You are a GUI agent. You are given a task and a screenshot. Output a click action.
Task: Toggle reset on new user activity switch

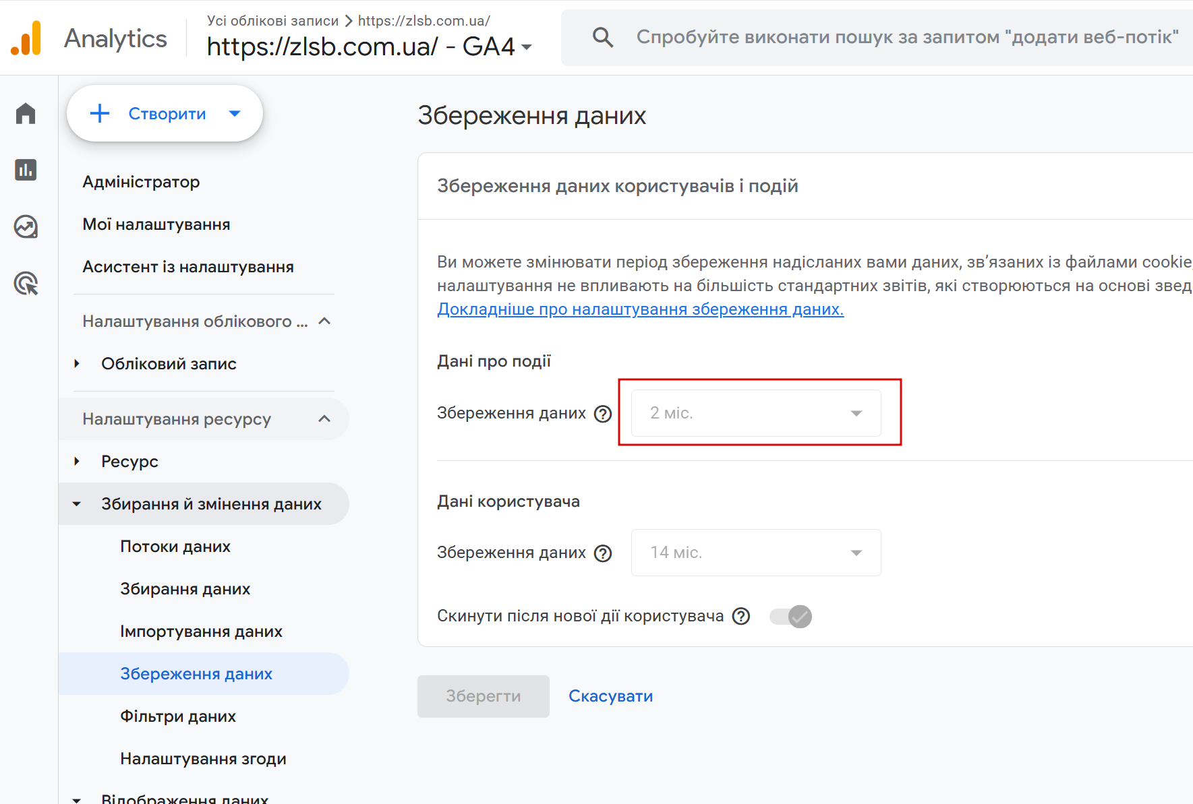790,616
